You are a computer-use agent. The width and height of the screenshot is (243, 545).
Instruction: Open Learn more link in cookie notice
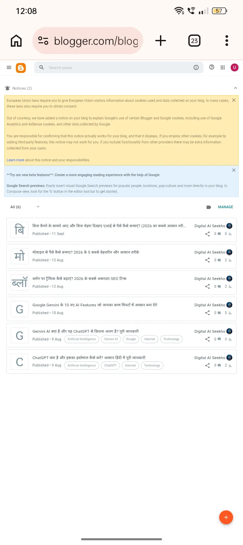click(x=16, y=160)
